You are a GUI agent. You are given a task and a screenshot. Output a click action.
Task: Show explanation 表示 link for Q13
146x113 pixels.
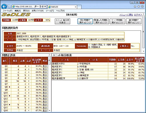(x=45, y=102)
